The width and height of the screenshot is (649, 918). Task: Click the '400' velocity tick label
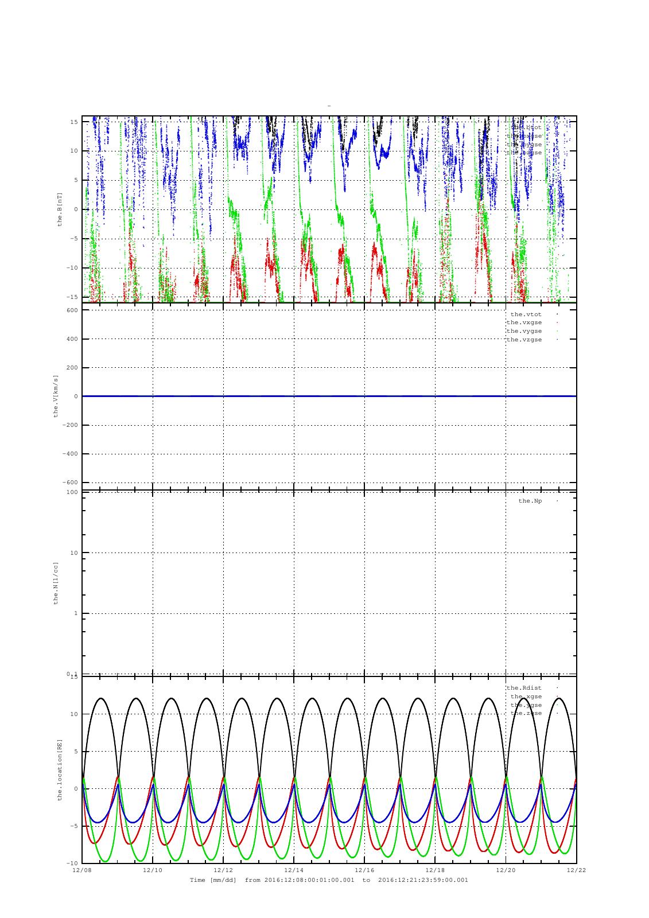coord(72,339)
